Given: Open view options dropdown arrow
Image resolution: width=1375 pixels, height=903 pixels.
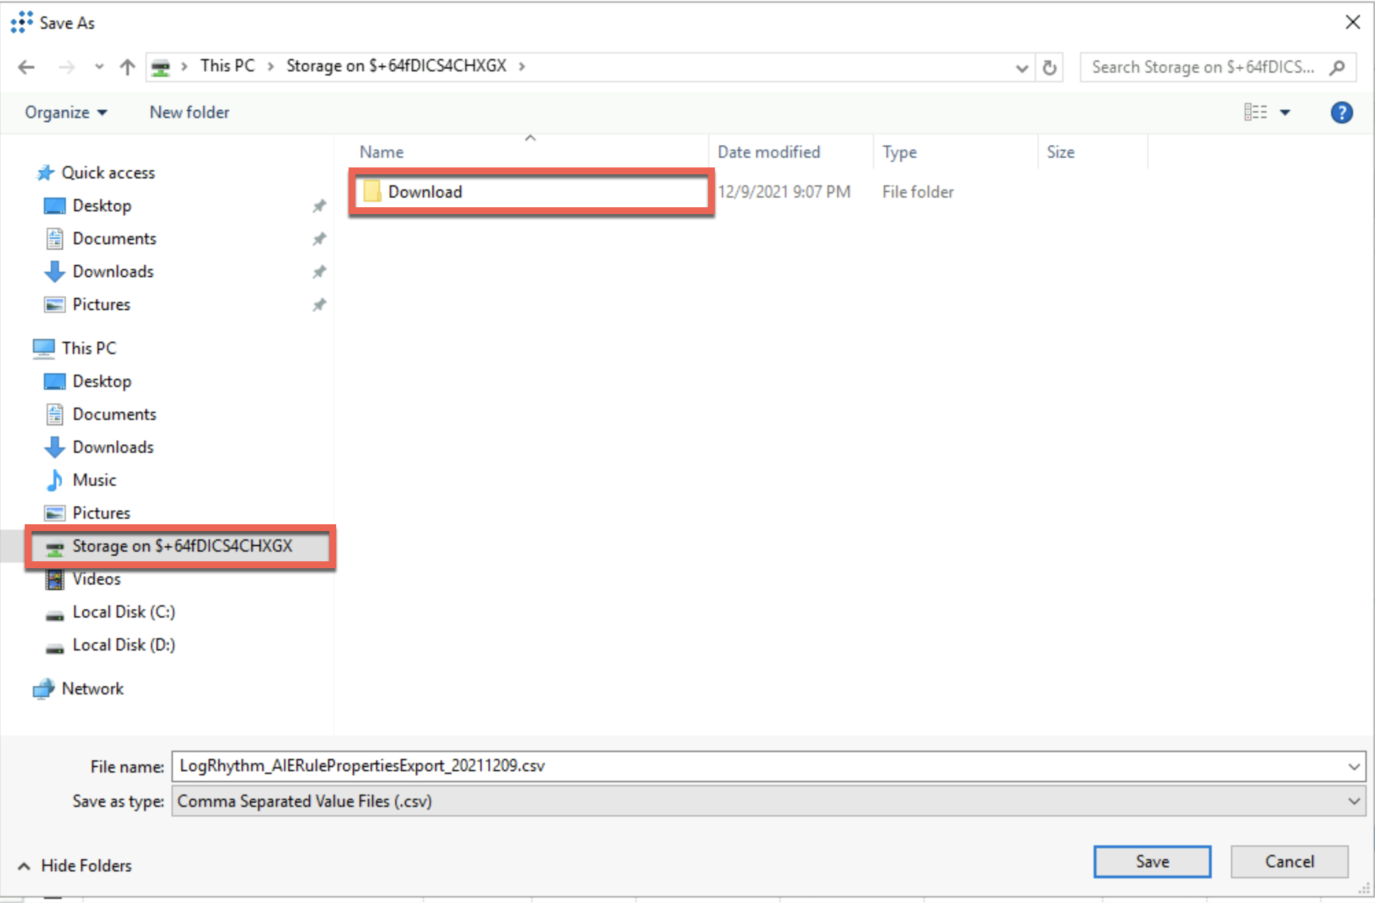Looking at the screenshot, I should (1285, 113).
